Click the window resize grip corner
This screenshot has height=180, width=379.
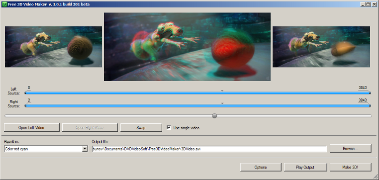[376, 177]
